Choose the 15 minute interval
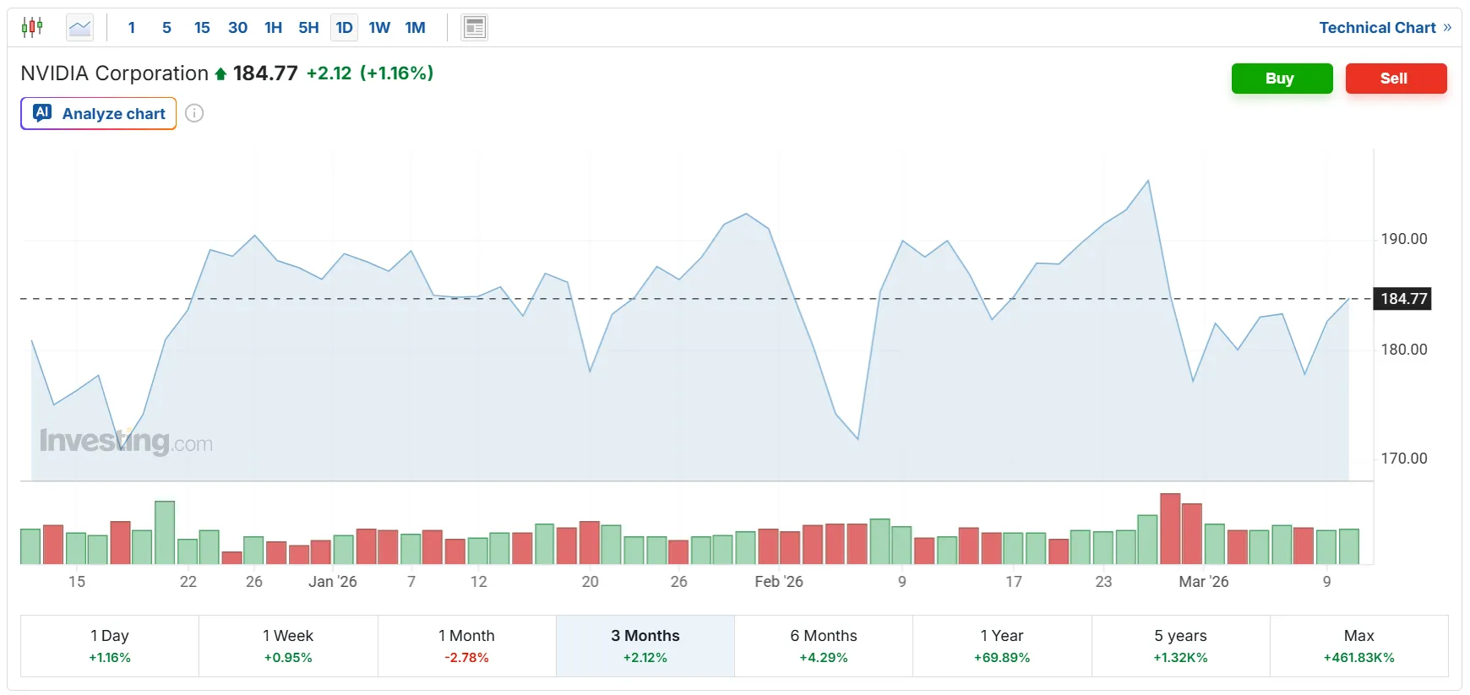 tap(202, 28)
